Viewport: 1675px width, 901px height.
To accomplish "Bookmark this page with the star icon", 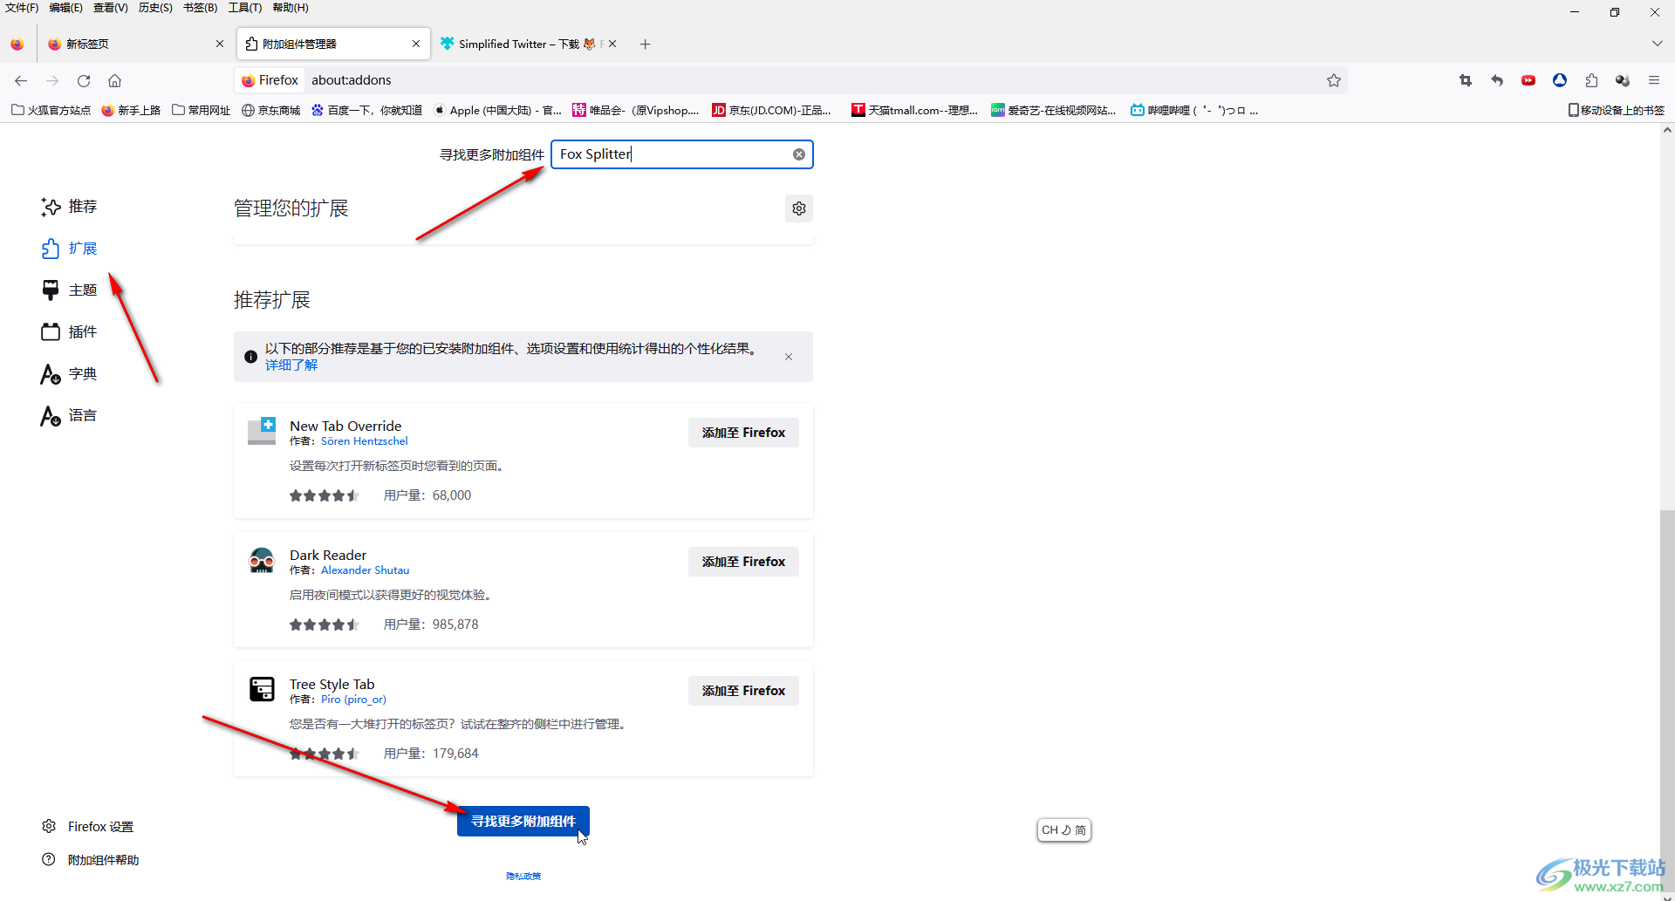I will [1334, 80].
